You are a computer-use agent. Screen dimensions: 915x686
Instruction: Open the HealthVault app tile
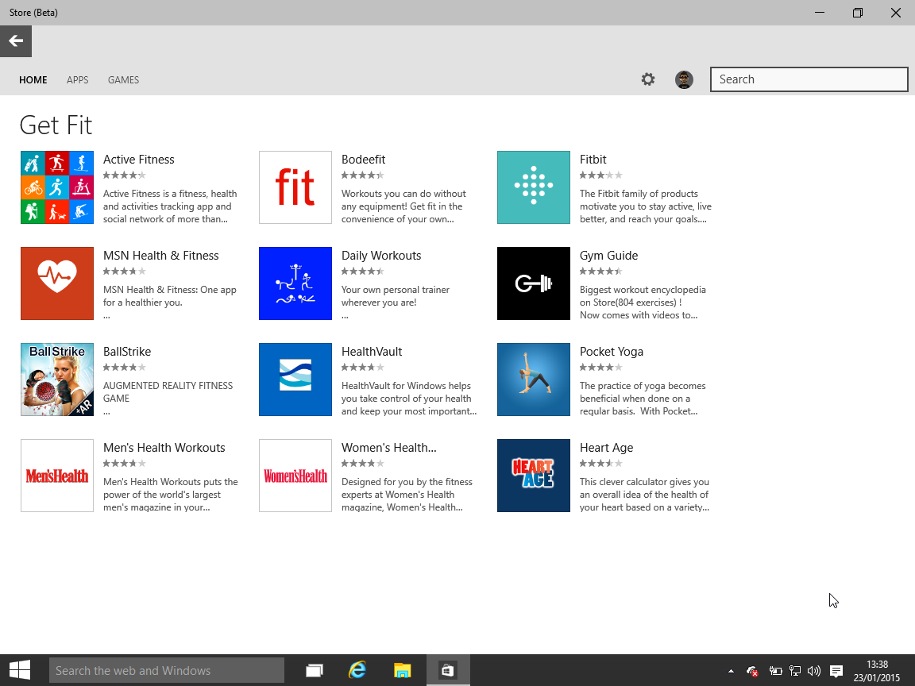(295, 380)
